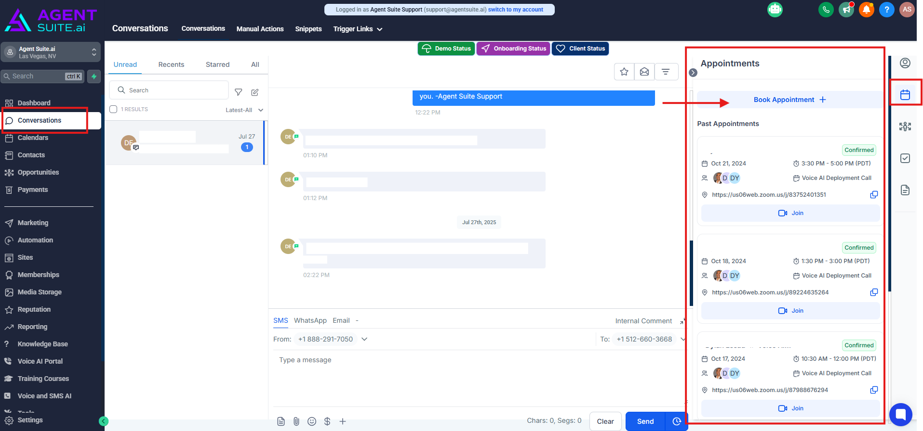Open the help question mark icon
Screen dimensions: 923x431
[886, 10]
